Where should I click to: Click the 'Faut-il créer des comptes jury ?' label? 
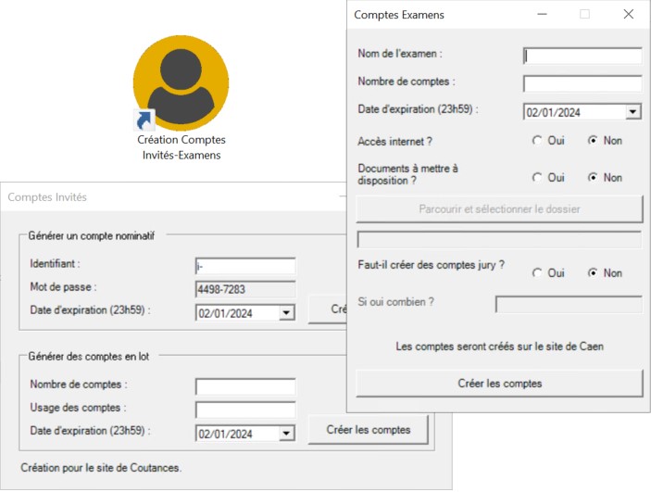[431, 265]
